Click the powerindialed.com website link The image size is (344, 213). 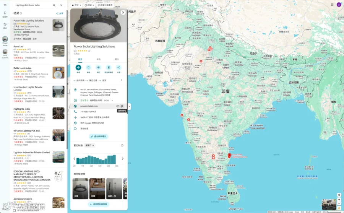89,106
